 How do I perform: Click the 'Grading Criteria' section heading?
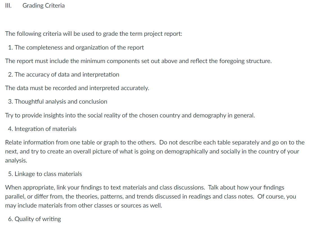tap(43, 5)
